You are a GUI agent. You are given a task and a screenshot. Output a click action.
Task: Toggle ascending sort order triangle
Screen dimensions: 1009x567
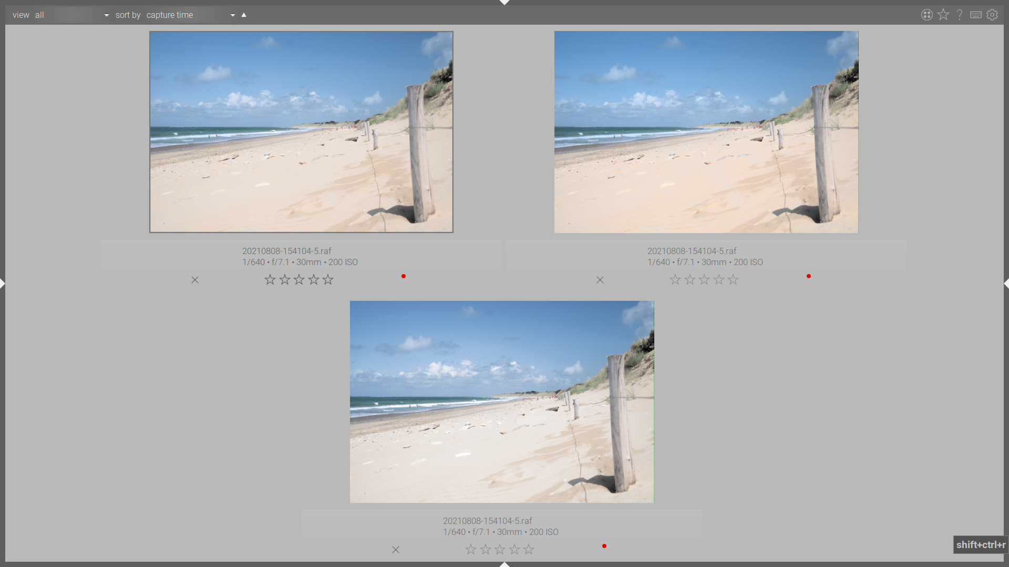[x=244, y=15]
